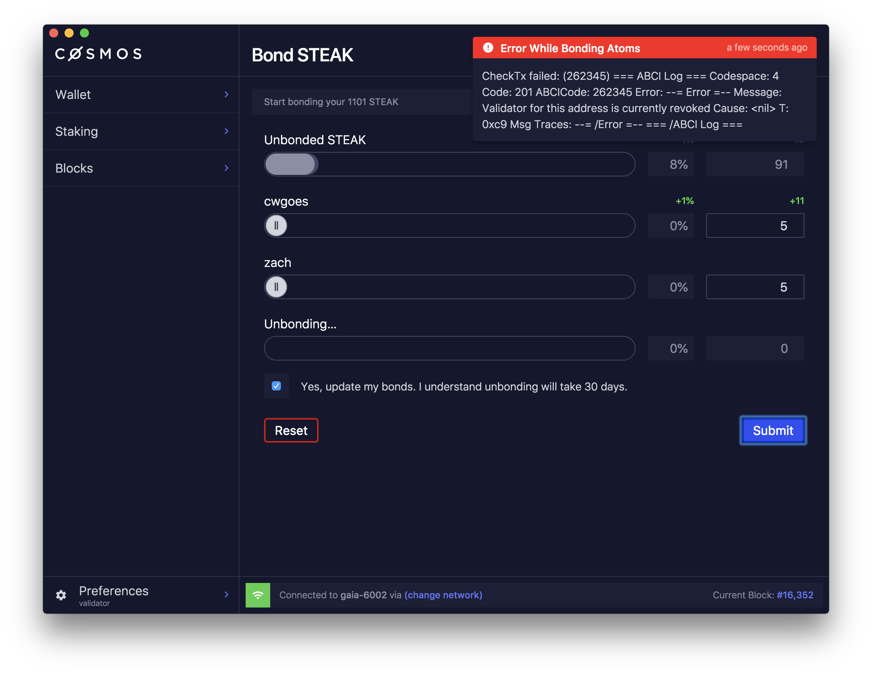Viewport: 872px width, 675px height.
Task: Click the Unbonding 0% value
Action: (x=671, y=349)
